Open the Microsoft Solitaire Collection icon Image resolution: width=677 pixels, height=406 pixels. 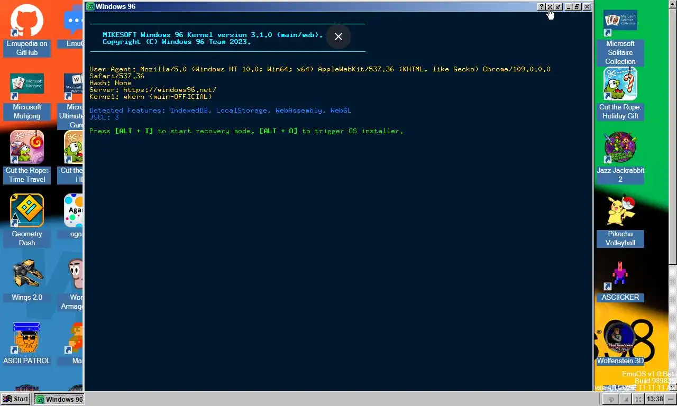pyautogui.click(x=620, y=37)
